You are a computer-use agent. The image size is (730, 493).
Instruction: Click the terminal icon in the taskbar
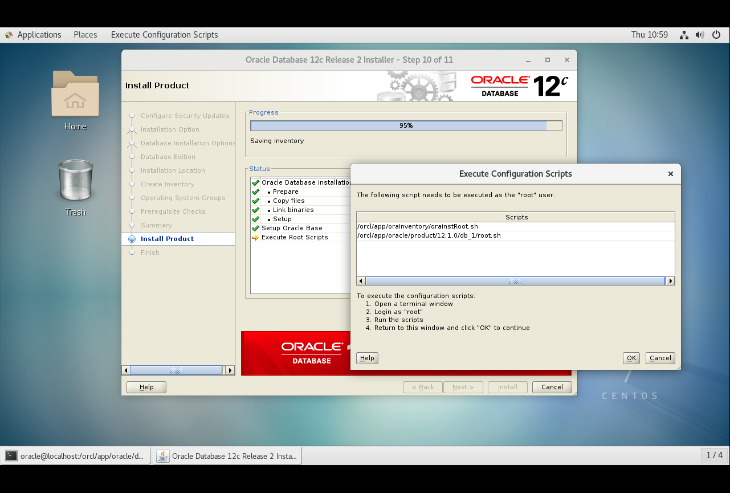[11, 455]
